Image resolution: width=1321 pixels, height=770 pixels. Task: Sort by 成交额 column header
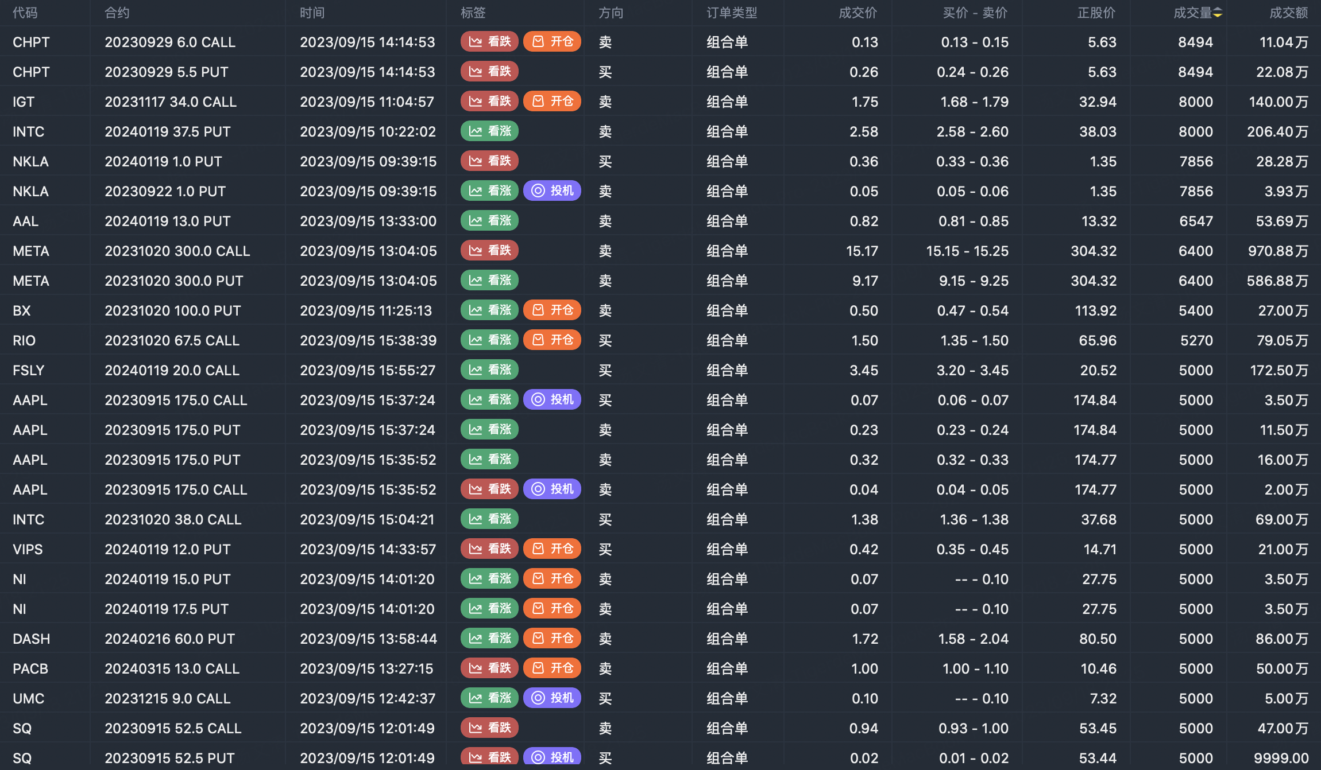(x=1288, y=13)
